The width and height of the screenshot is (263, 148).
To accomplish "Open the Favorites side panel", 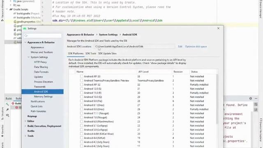I will pyautogui.click(x=2, y=131).
